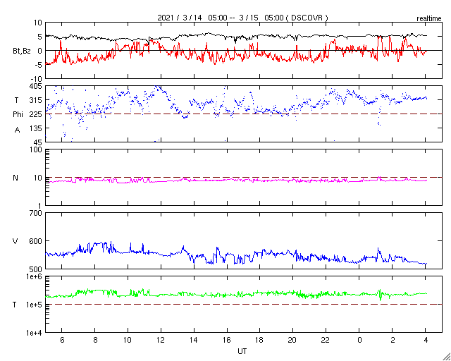Viewport: 451px width, 361px height.
Task: Select the 'Bt,Bz' axis label
Action: [22, 51]
